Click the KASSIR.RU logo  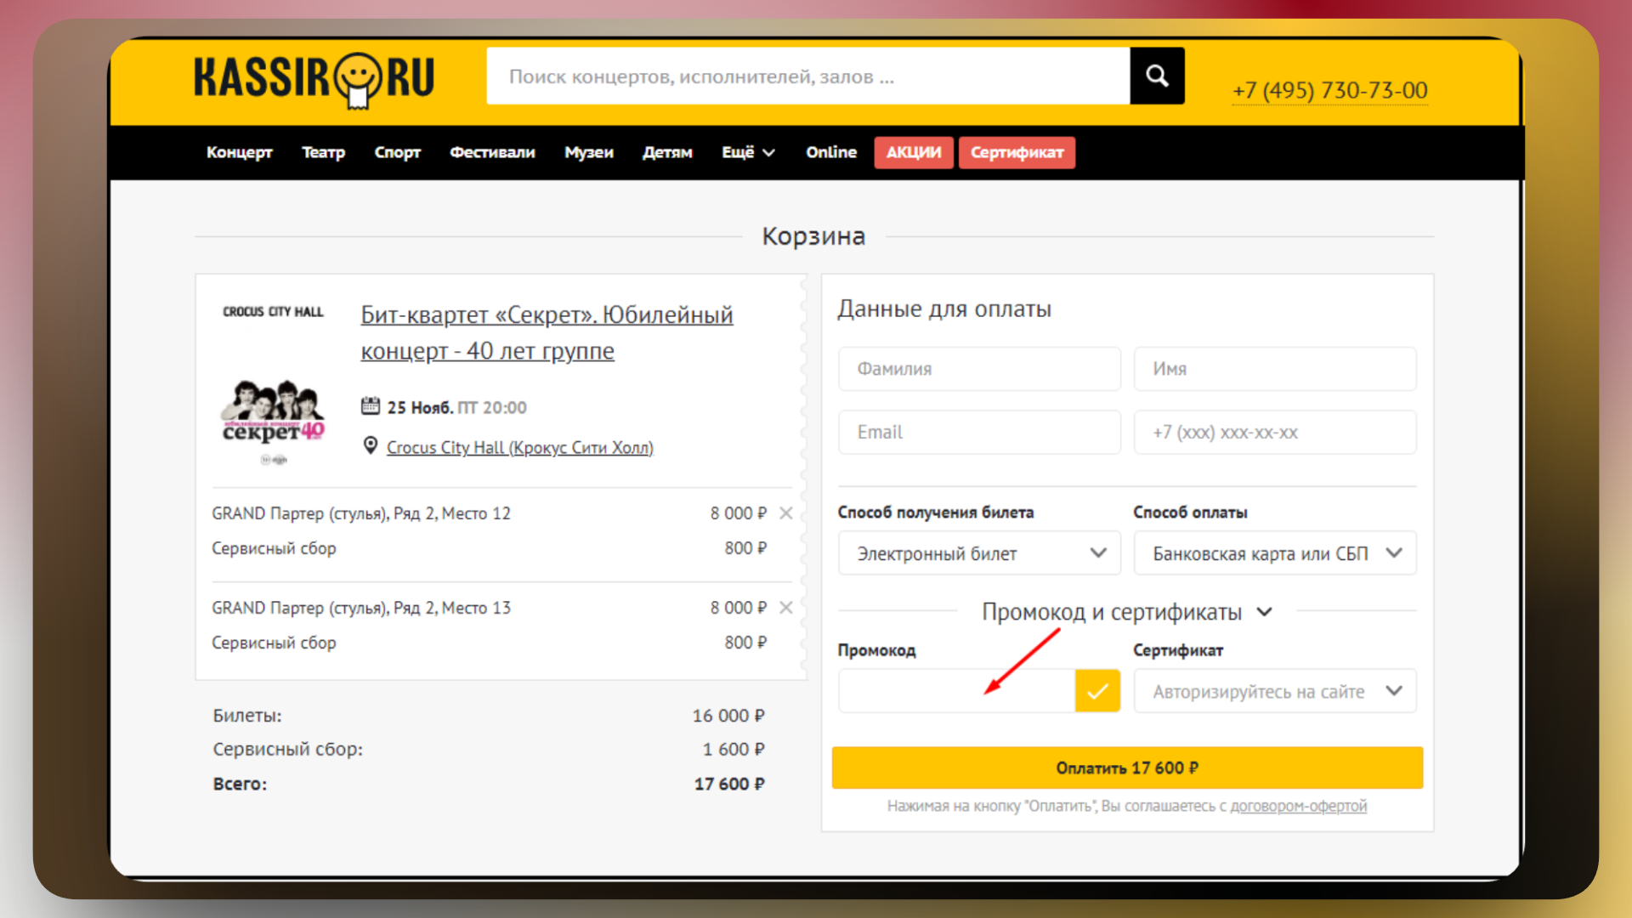314,82
